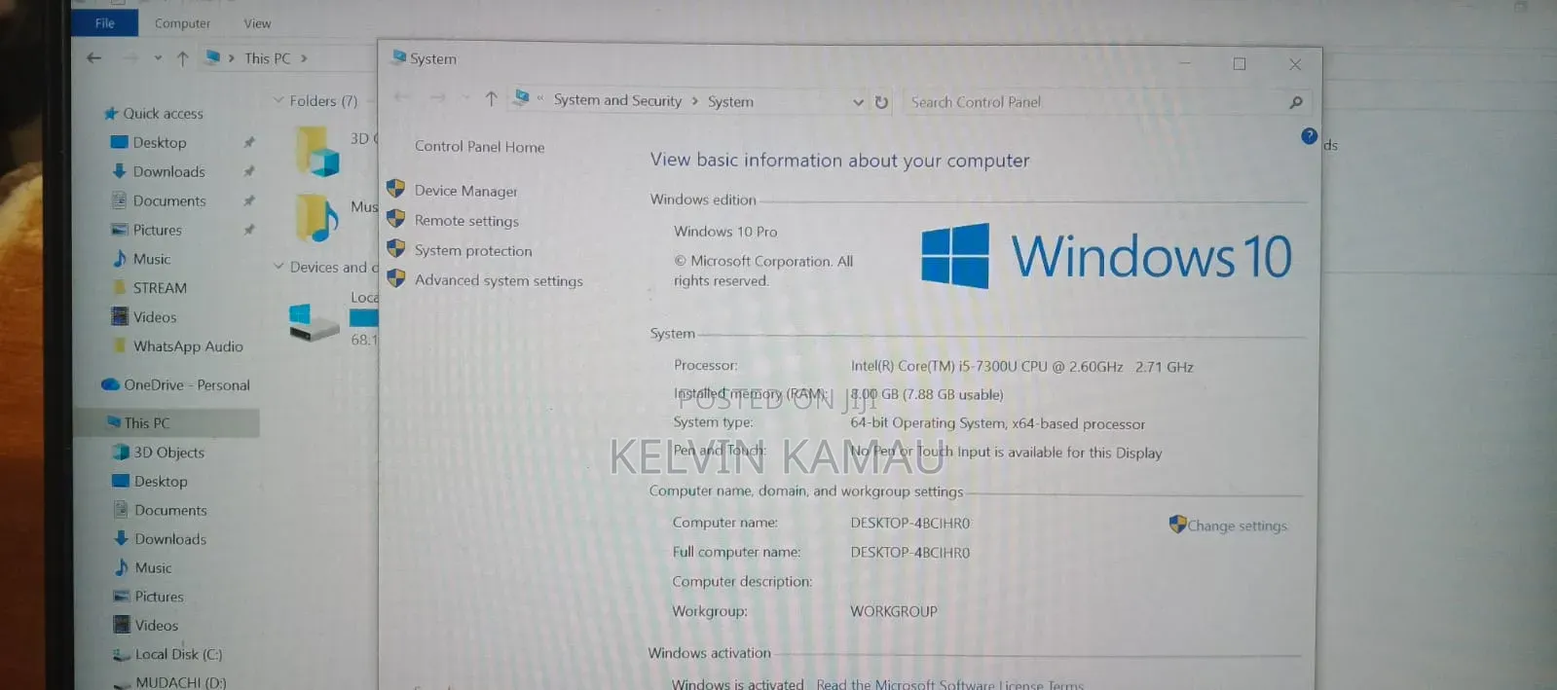The width and height of the screenshot is (1557, 690).
Task: Select the 3D Objects folder icon
Action: coord(318,152)
